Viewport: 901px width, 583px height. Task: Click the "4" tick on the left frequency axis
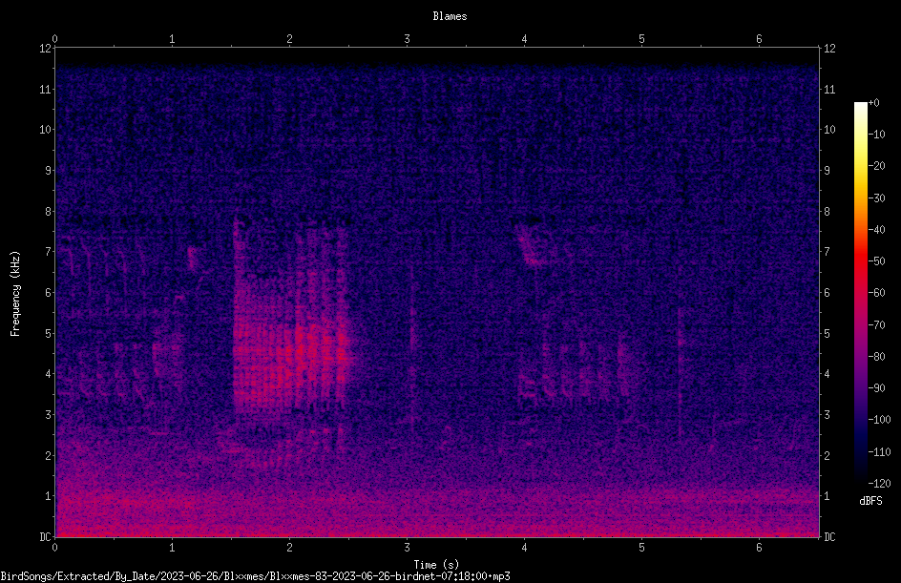tap(49, 374)
